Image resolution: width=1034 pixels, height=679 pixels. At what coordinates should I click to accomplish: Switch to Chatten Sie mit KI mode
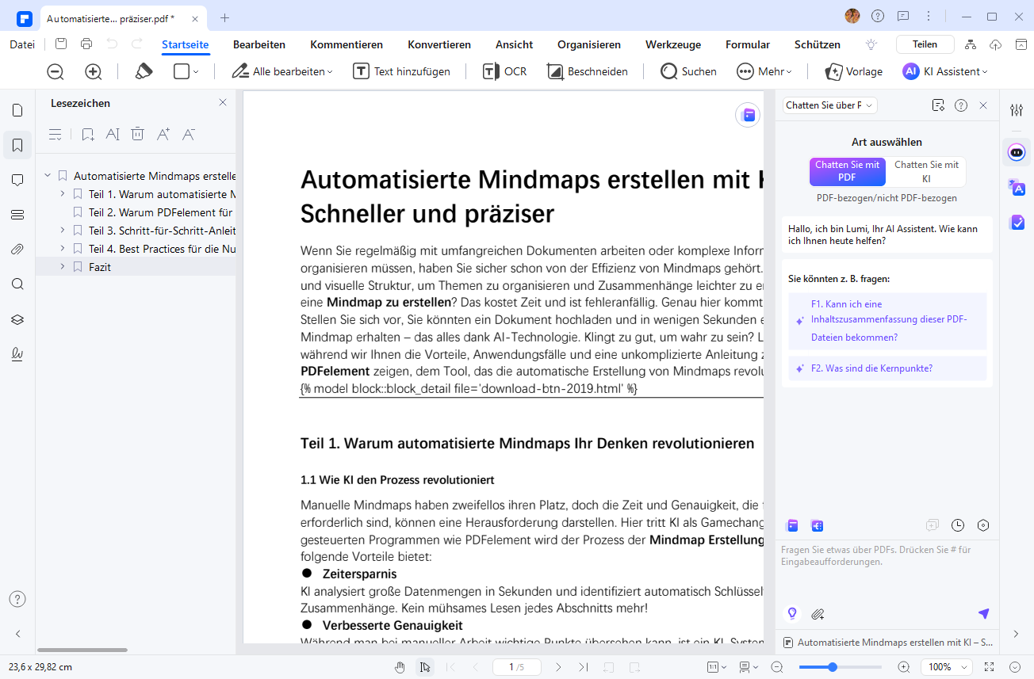pos(926,171)
